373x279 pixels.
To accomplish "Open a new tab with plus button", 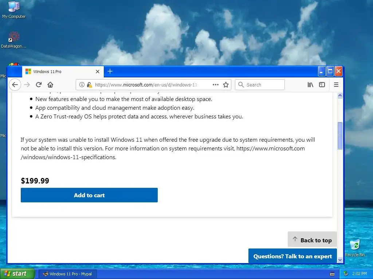I will [x=110, y=72].
